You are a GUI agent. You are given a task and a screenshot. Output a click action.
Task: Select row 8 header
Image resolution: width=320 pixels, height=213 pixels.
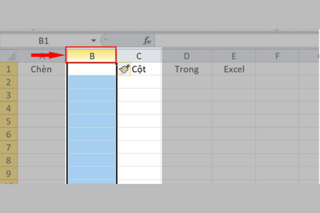click(9, 161)
